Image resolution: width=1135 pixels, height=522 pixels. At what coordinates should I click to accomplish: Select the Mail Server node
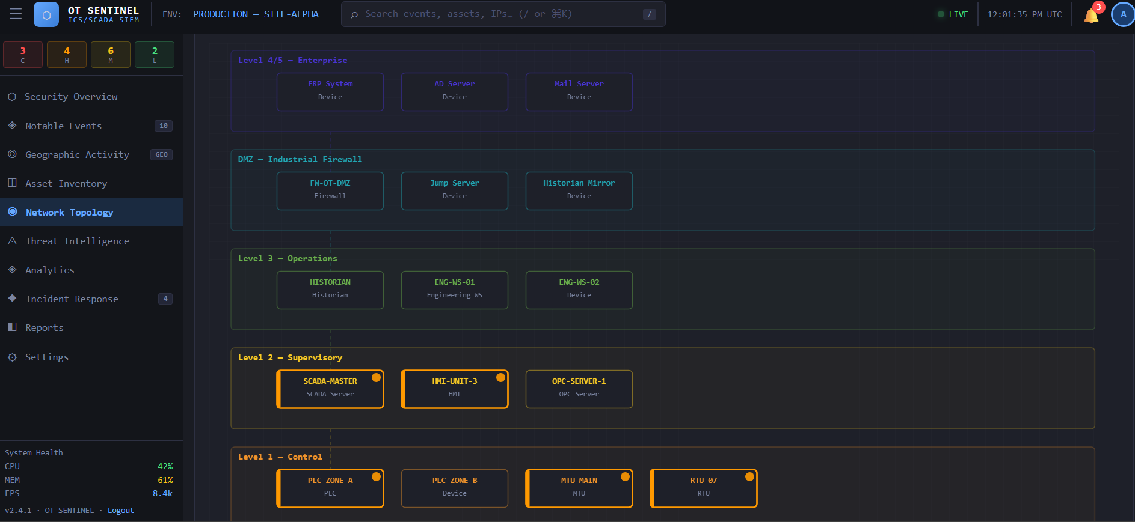pos(579,92)
